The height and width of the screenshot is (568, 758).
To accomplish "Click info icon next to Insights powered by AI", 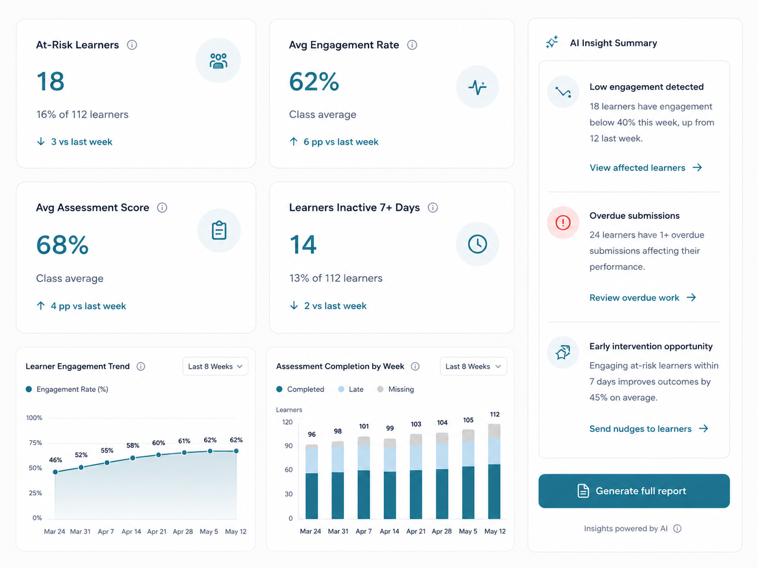I will click(677, 528).
